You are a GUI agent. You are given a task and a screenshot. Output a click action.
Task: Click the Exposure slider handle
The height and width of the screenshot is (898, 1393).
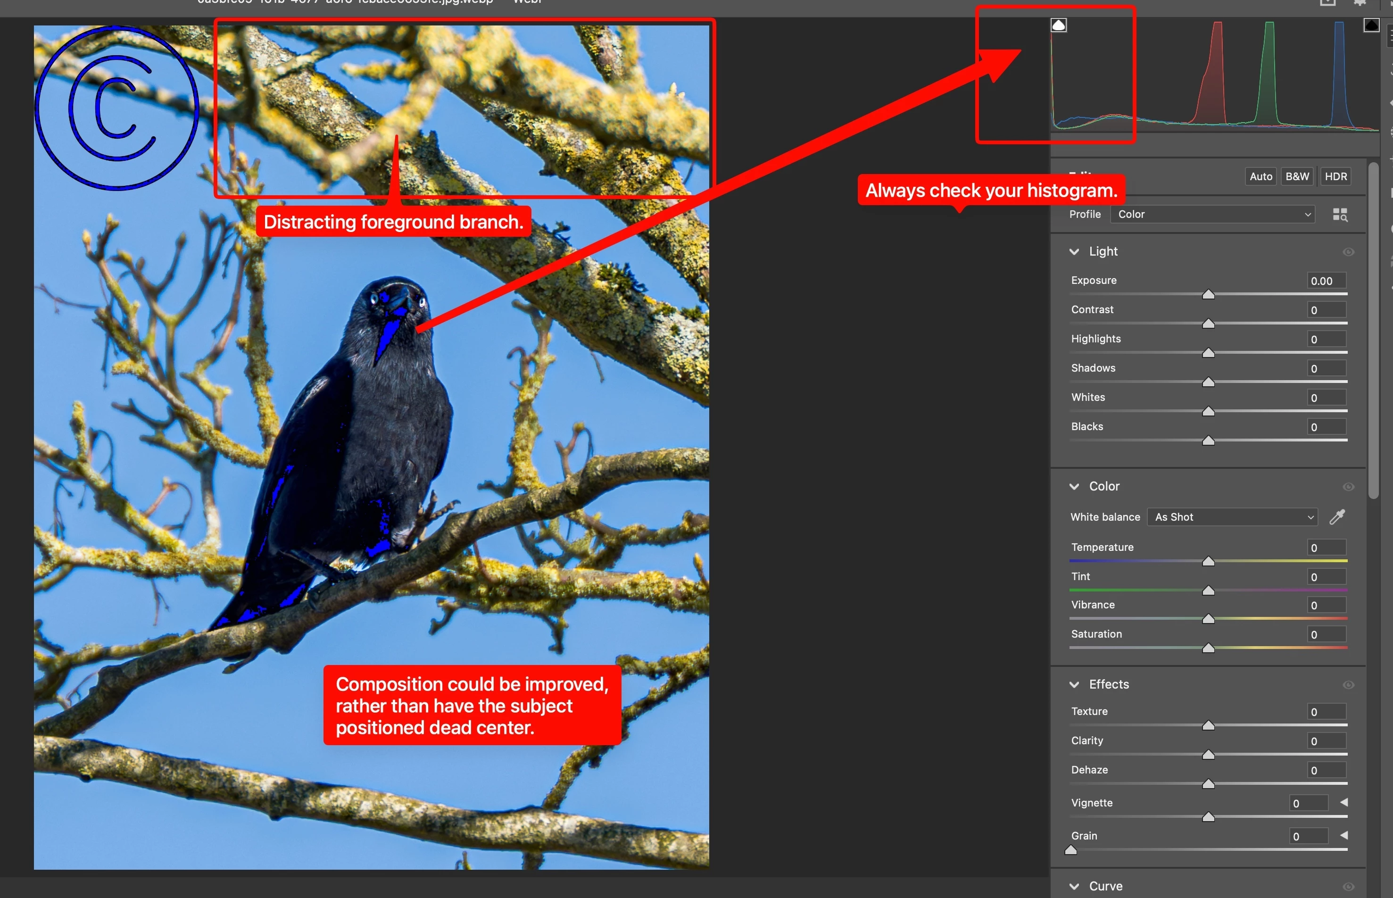(x=1208, y=294)
